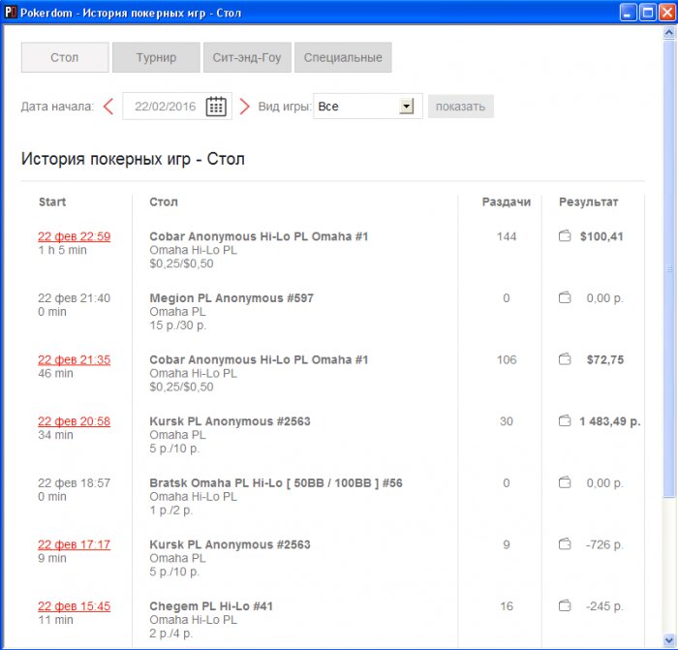The image size is (678, 650).
Task: Switch to the Турнир tab
Action: [156, 57]
